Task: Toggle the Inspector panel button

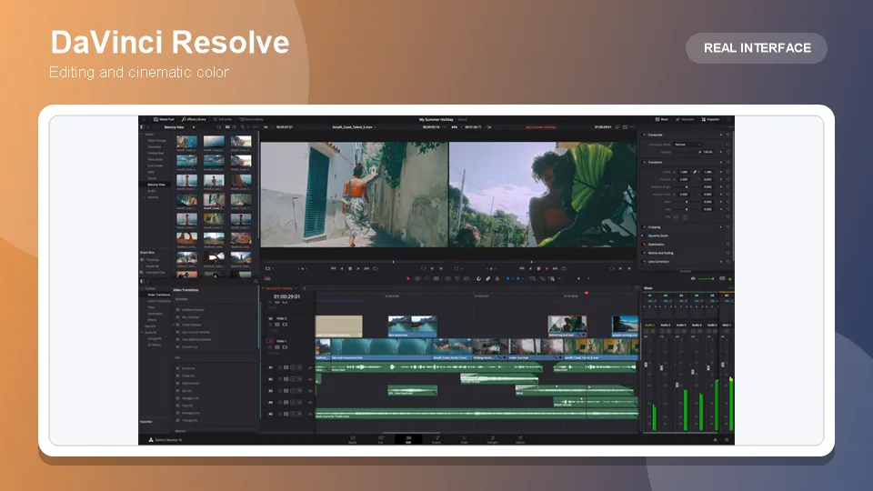Action: pyautogui.click(x=710, y=119)
